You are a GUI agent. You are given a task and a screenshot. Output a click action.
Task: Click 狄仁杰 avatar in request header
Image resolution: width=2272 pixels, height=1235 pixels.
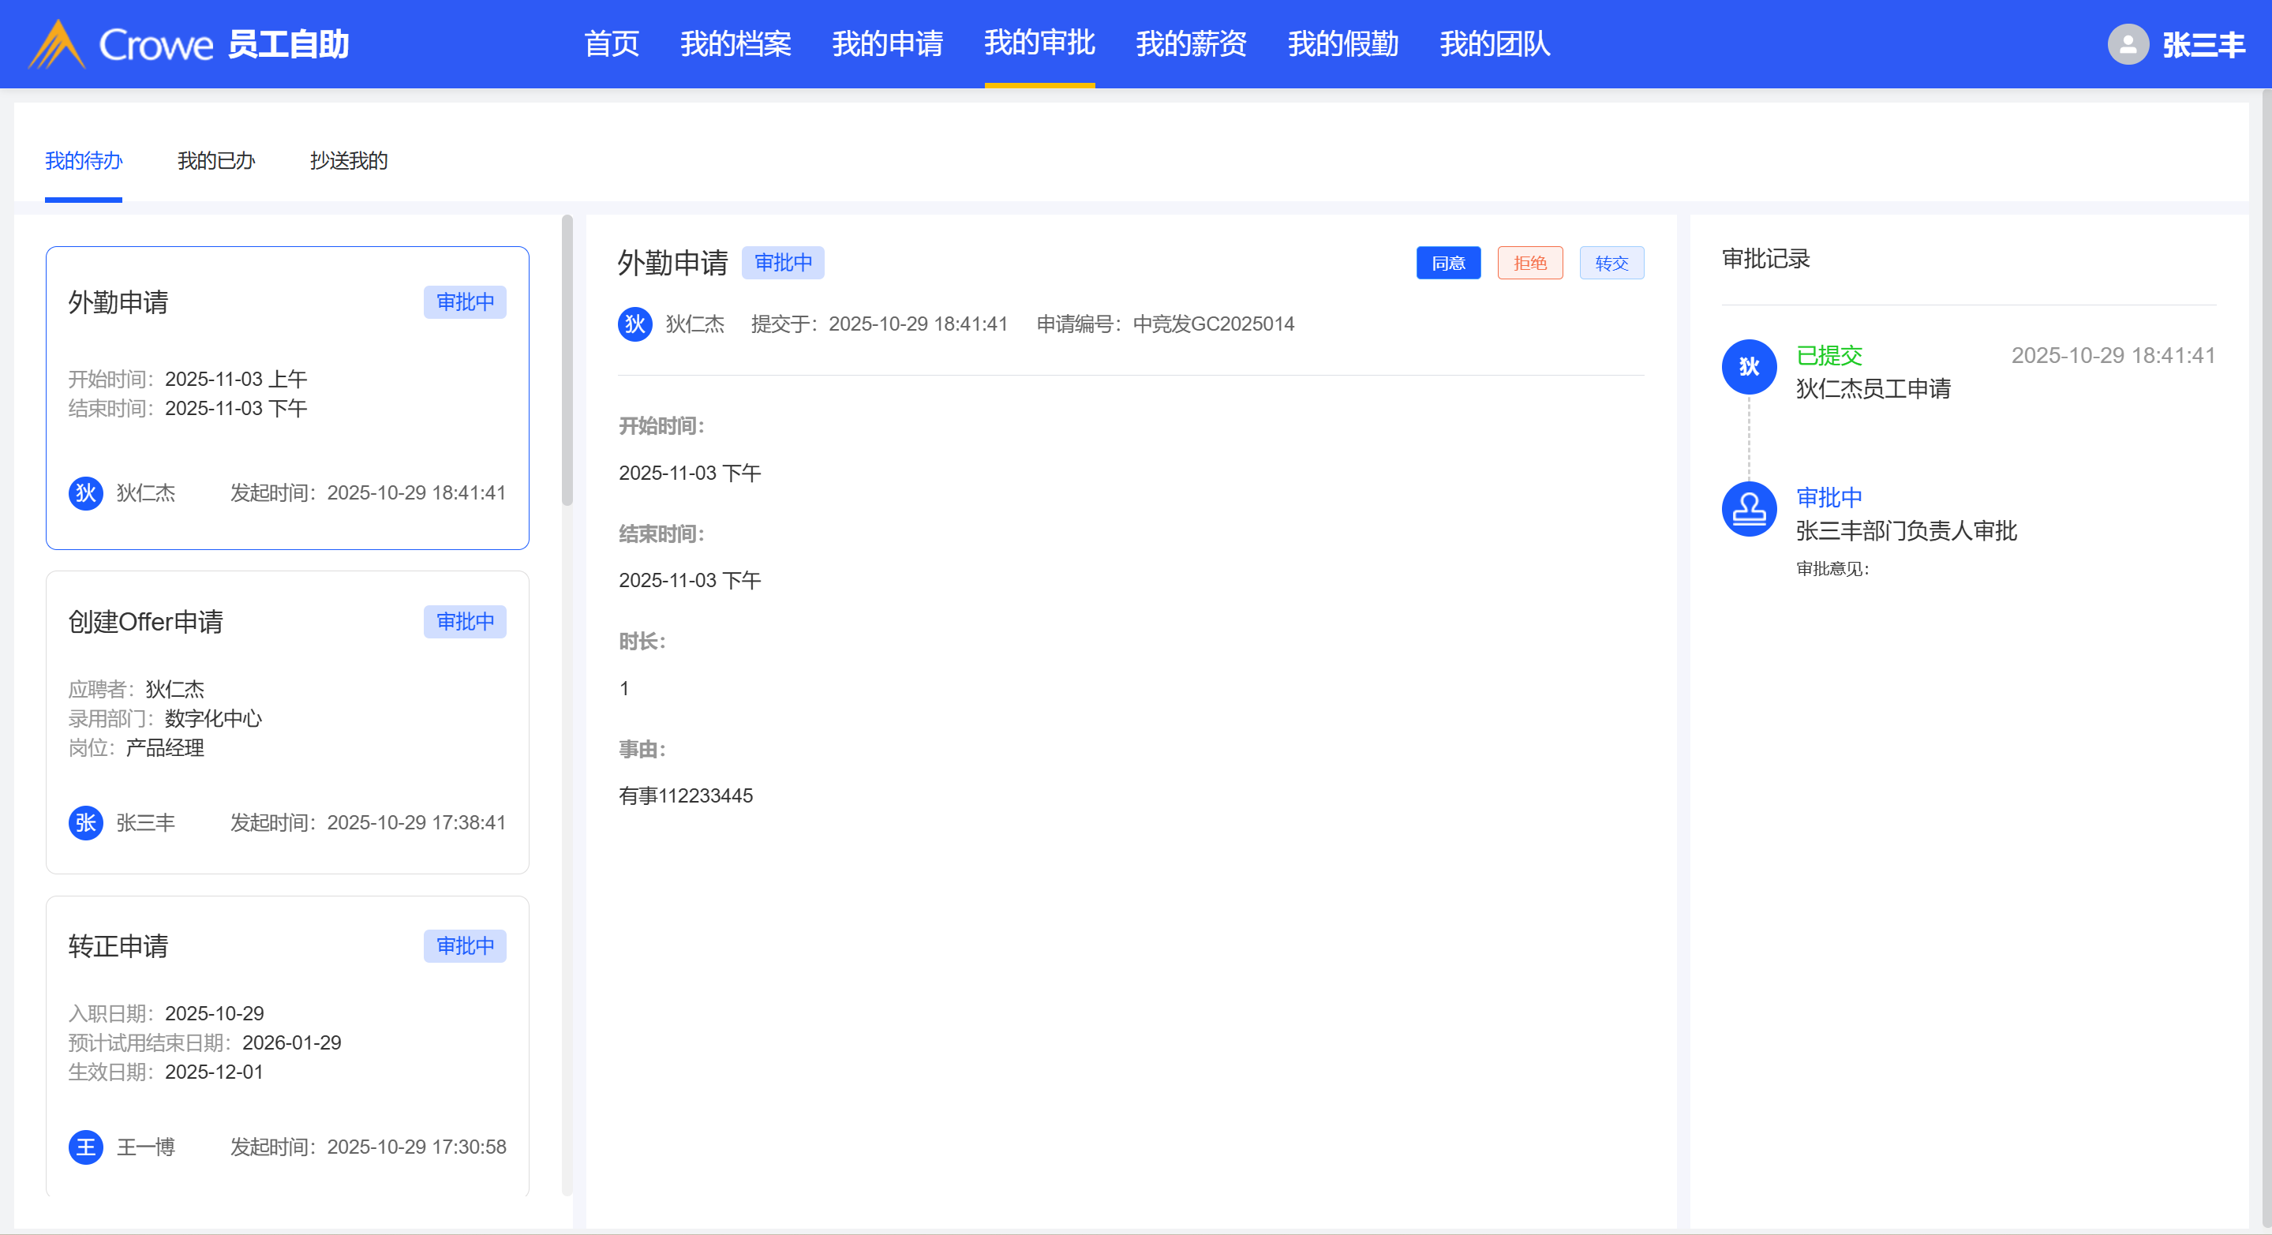point(634,324)
